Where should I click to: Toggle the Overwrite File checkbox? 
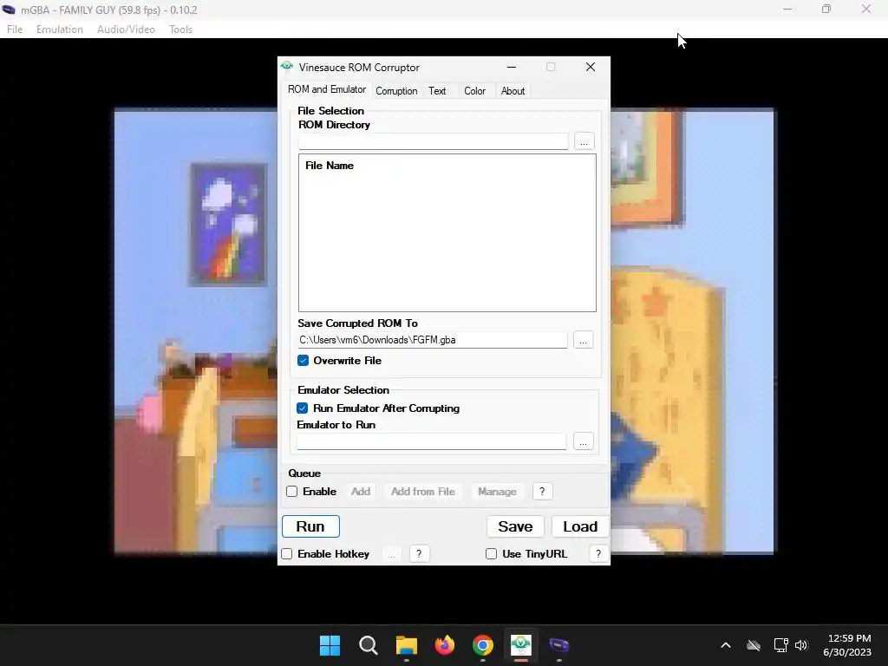pyautogui.click(x=303, y=361)
